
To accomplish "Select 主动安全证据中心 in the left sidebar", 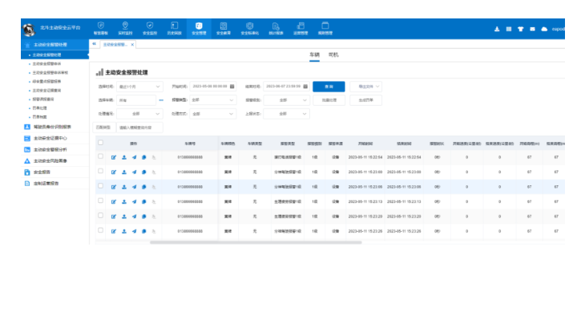I will click(50, 138).
